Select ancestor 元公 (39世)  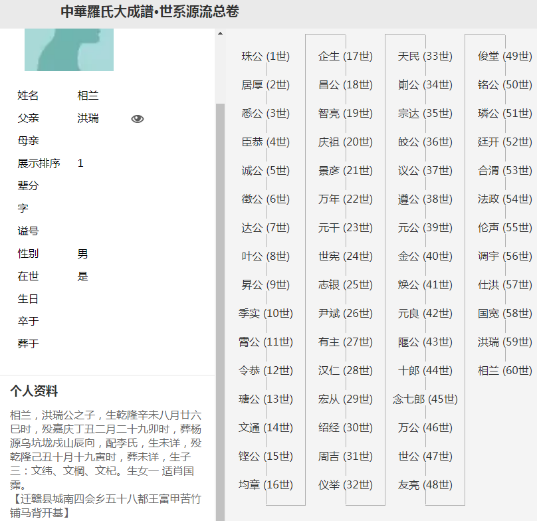coord(425,228)
